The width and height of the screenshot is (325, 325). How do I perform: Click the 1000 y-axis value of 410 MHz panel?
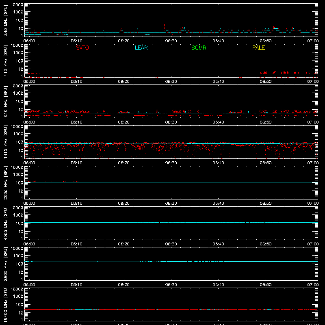coord(18,52)
